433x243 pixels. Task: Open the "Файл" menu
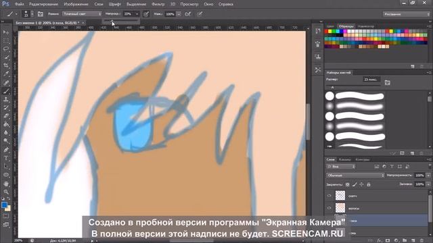(19, 4)
